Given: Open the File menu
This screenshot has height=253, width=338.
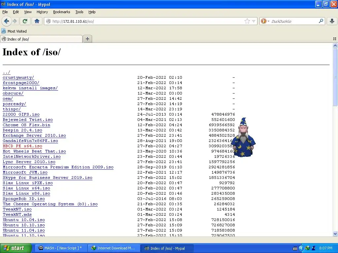Looking at the screenshot, I should (x=5, y=12).
